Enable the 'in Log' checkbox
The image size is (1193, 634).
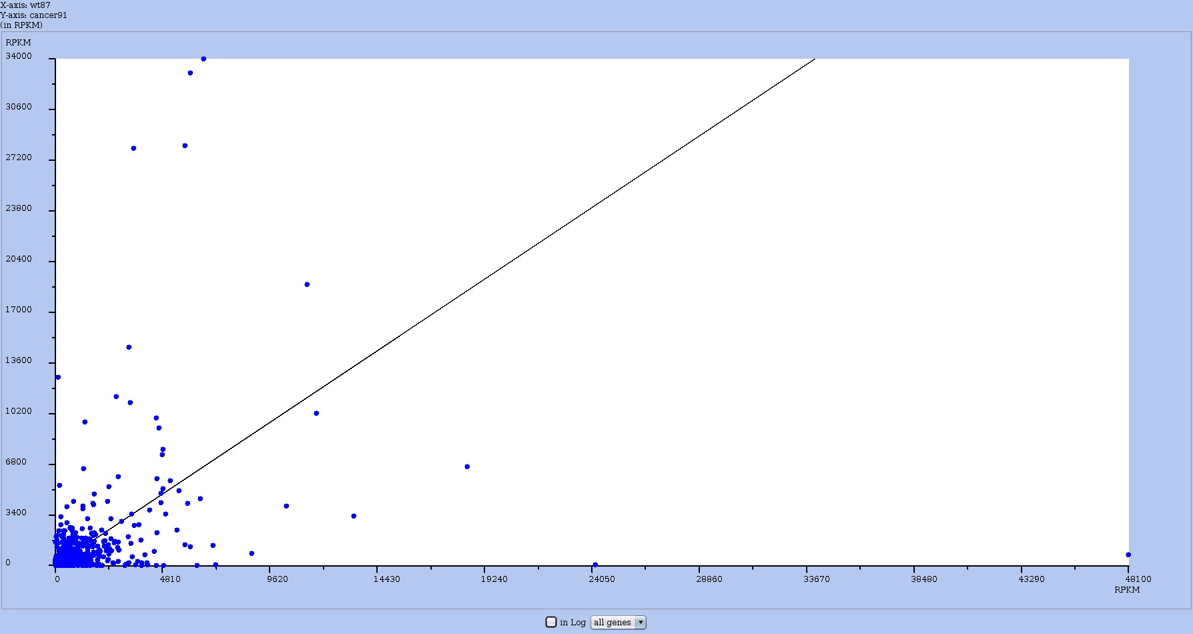coord(551,622)
